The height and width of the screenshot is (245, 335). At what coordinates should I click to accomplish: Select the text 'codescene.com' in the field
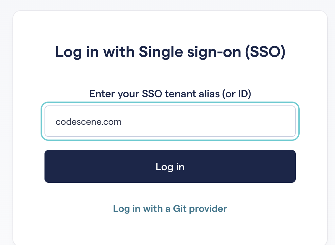coord(88,122)
